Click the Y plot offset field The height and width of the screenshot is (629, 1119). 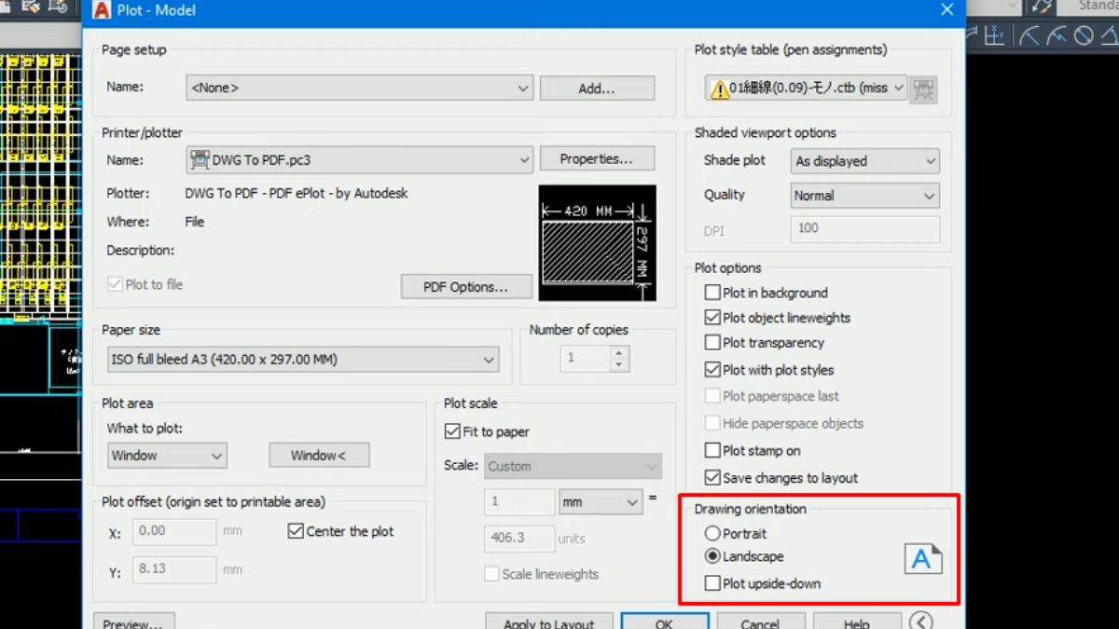coord(174,570)
